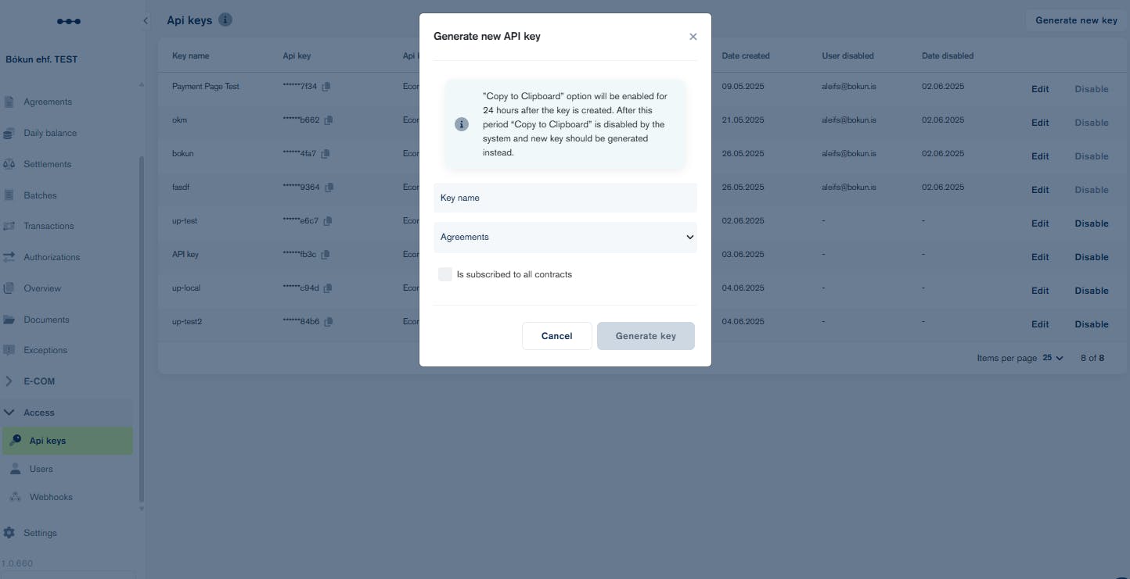Copy the okm API key icon
This screenshot has height=579, width=1130.
tap(329, 120)
